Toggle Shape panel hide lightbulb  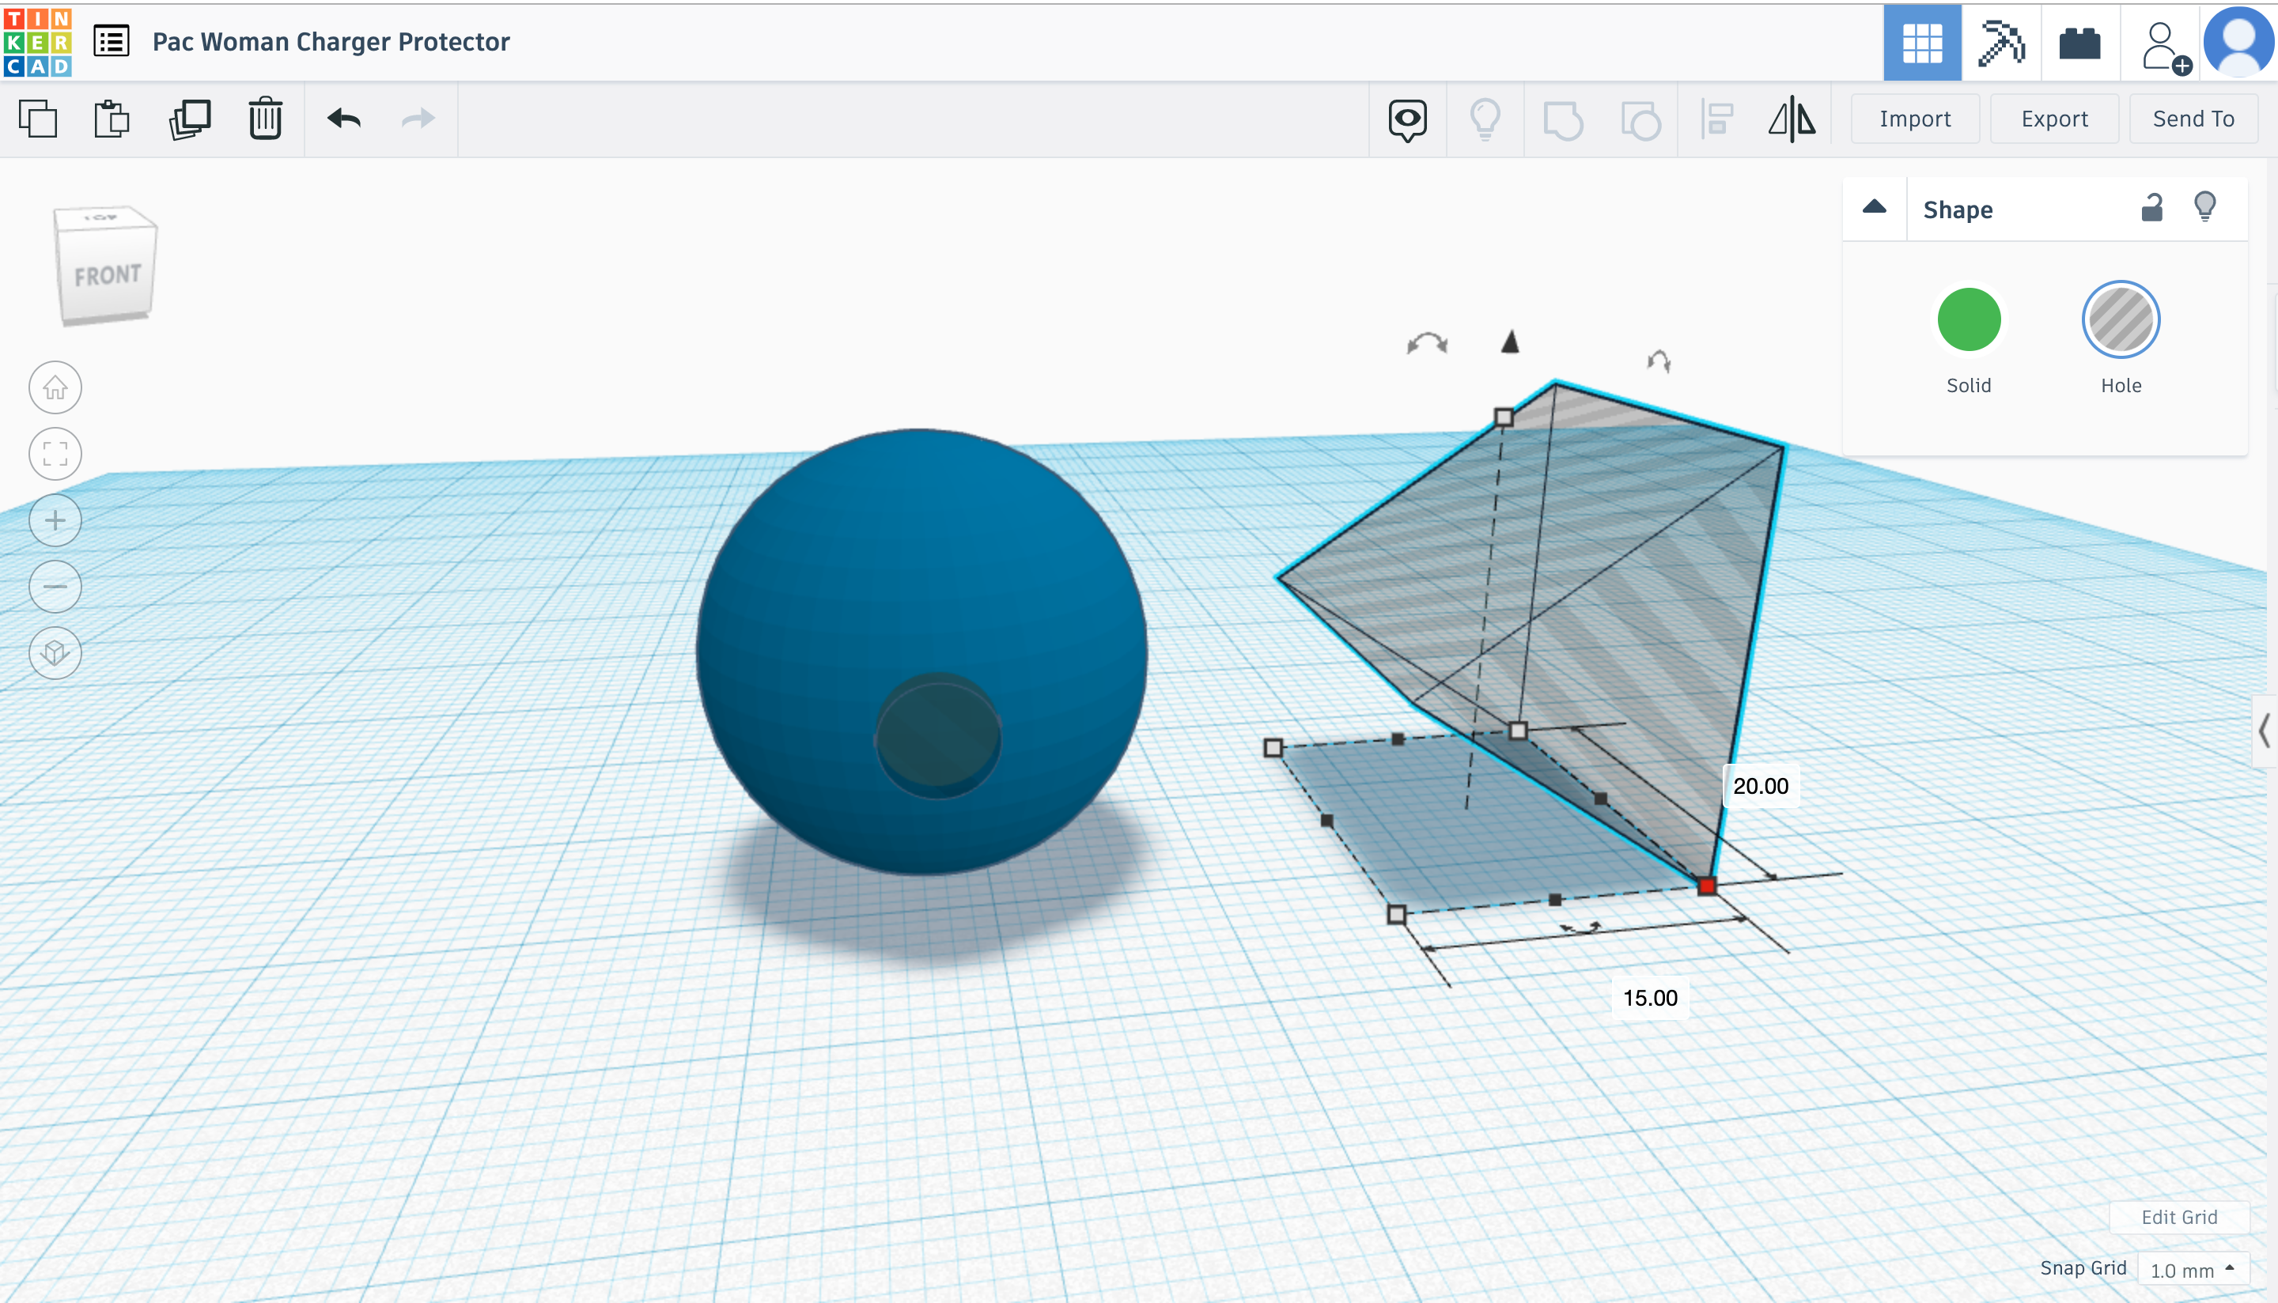coord(2204,206)
